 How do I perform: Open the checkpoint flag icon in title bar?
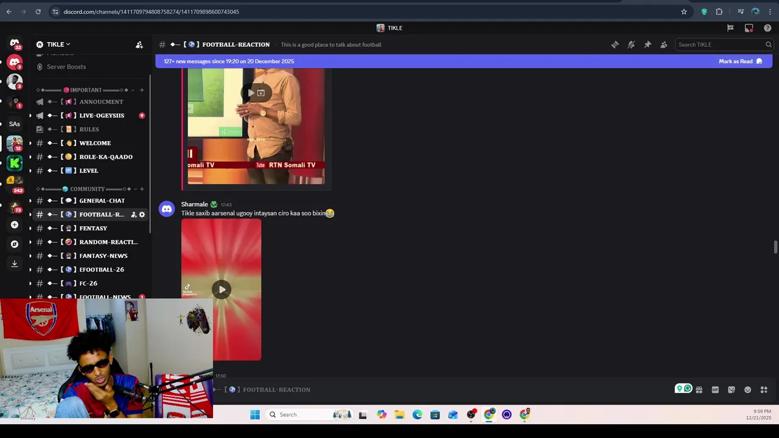(x=730, y=28)
